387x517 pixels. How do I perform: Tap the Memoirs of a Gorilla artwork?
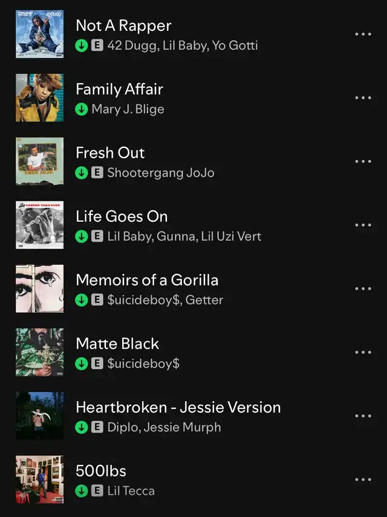[39, 289]
